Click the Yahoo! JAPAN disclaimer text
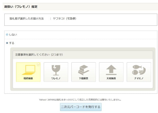 (80, 100)
